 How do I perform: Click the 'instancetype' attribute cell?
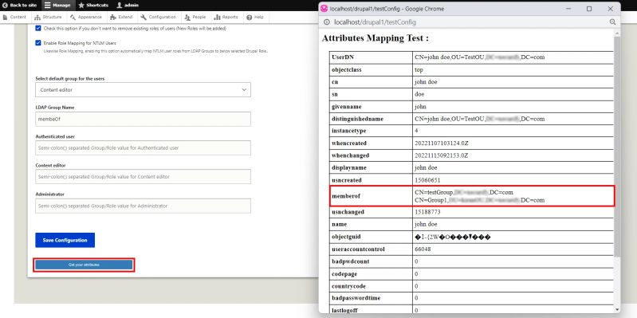[371, 132]
